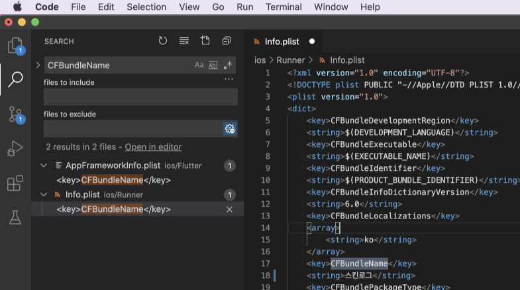
Task: Collapse AppFrameworkInfo.plist results
Action: coord(44,165)
